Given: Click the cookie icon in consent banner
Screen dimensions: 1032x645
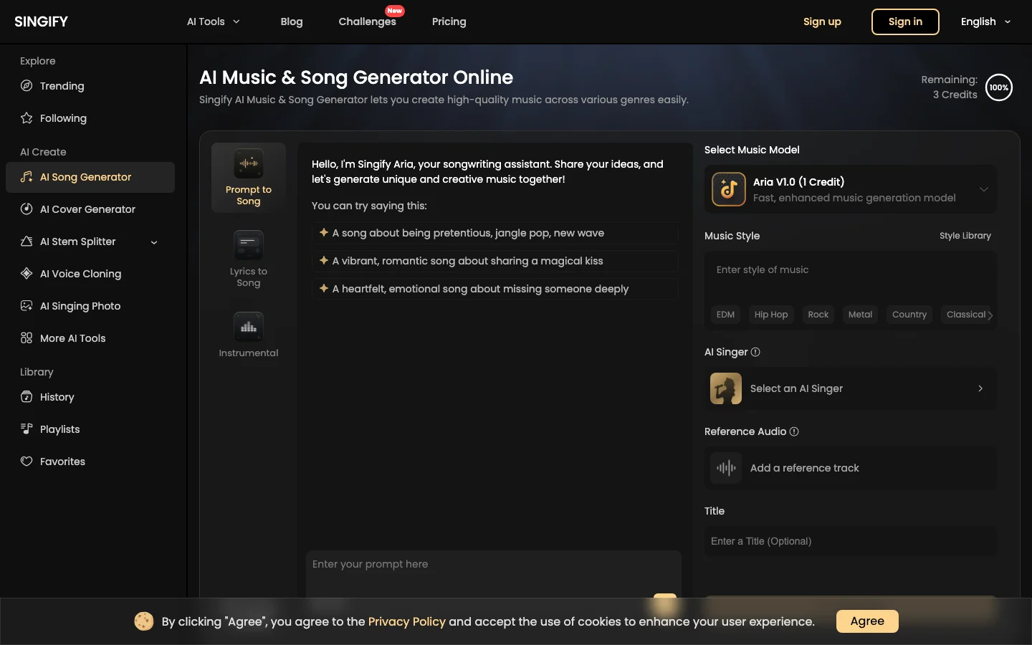Looking at the screenshot, I should pos(144,621).
